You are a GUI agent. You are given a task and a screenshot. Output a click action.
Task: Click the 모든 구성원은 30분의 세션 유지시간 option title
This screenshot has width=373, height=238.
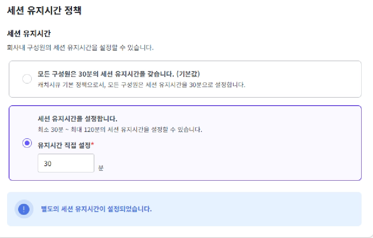106,74
